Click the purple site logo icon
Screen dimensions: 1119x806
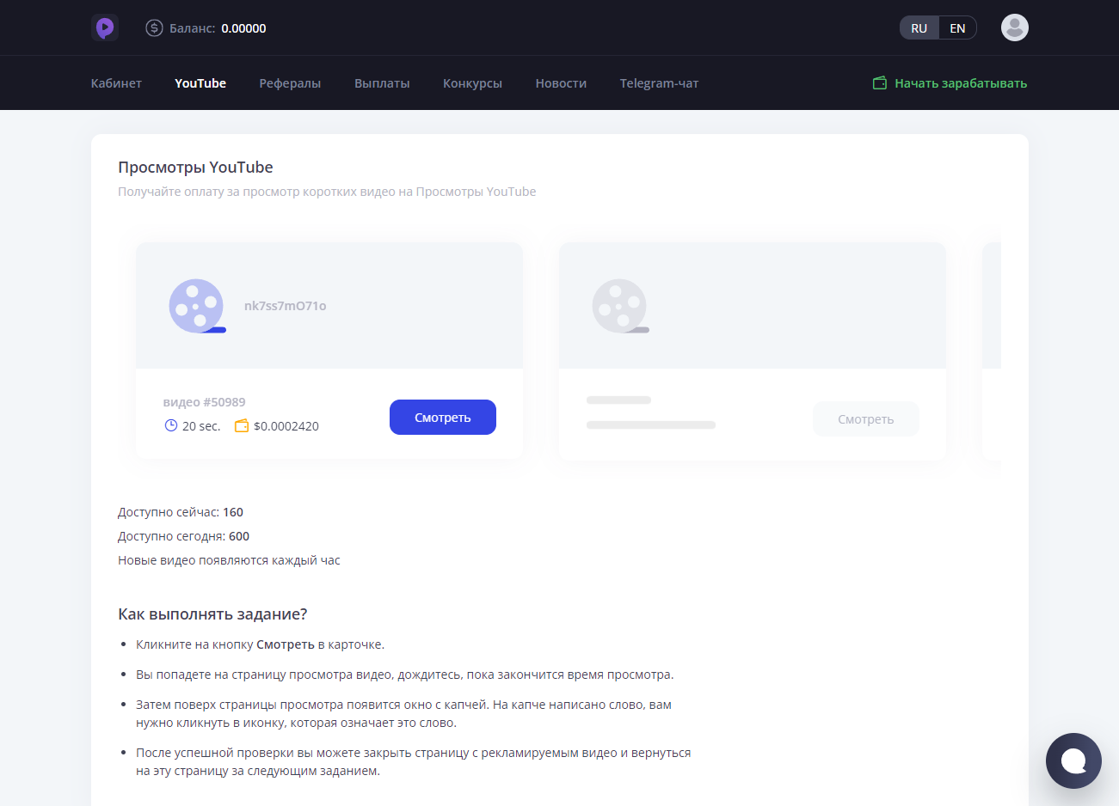tap(105, 27)
